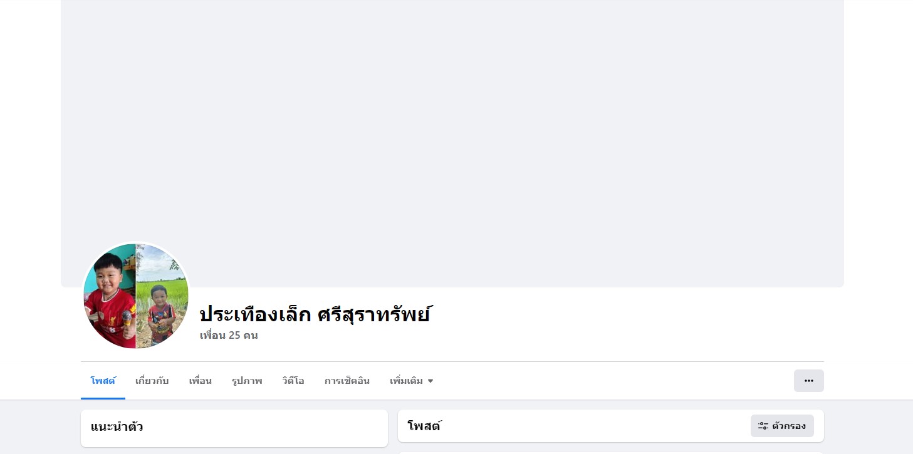Open the three-dots profile options button
The height and width of the screenshot is (454, 913).
click(808, 381)
